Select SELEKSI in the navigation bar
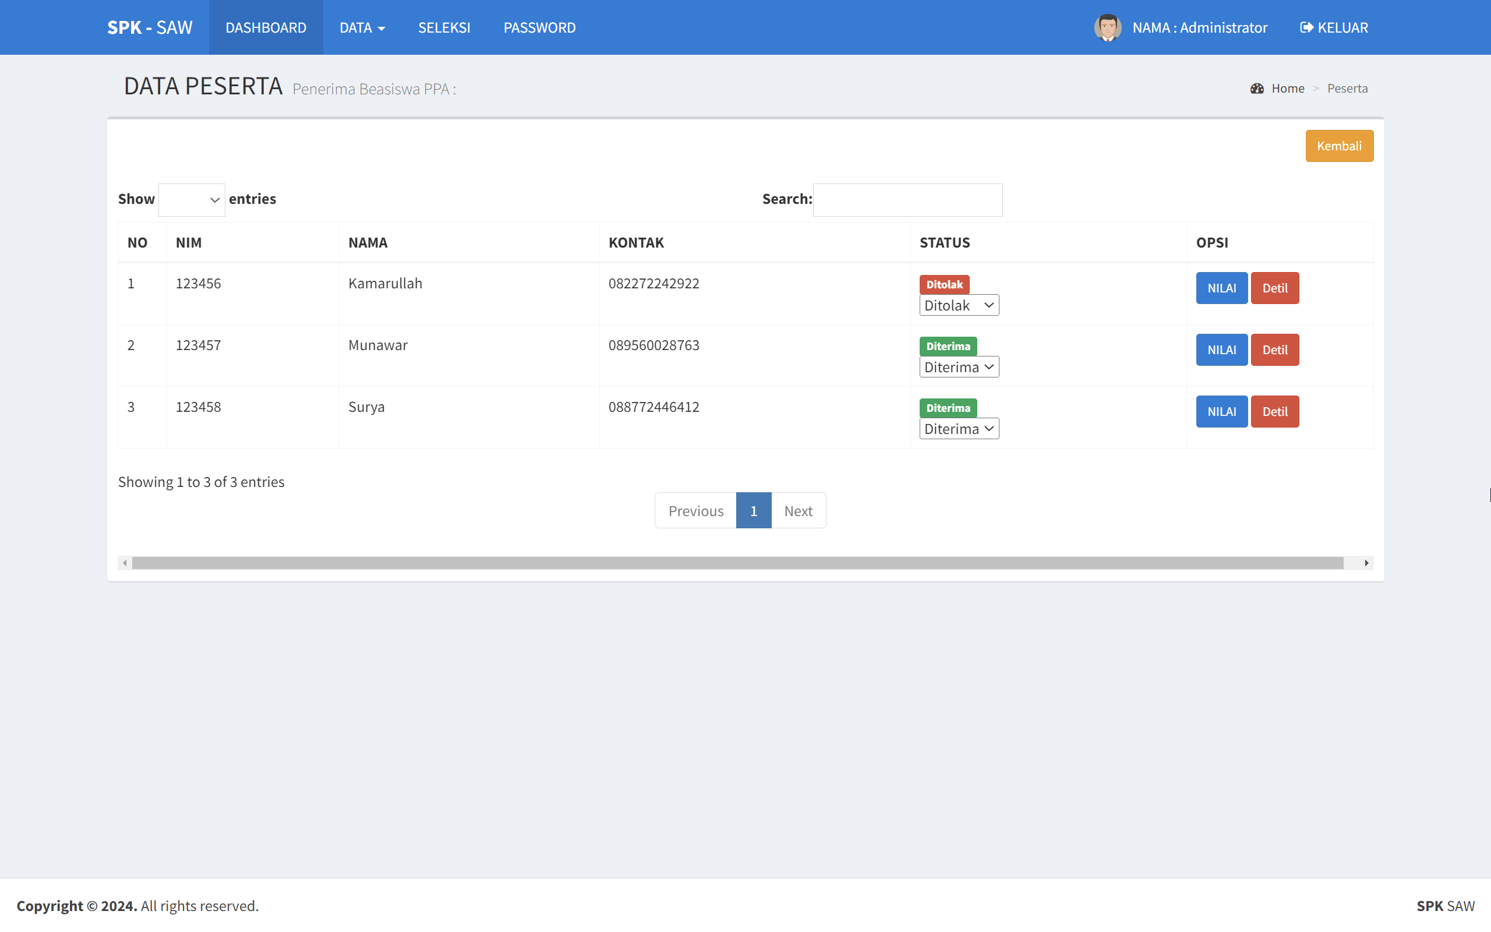1491x932 pixels. pos(444,27)
